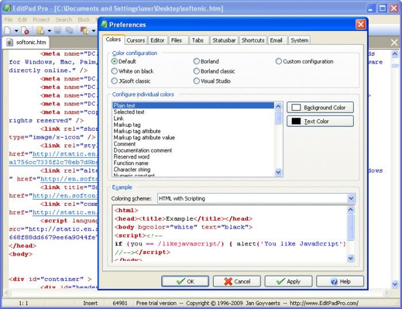Click the Cancel button
The image size is (402, 309).
click(x=236, y=281)
